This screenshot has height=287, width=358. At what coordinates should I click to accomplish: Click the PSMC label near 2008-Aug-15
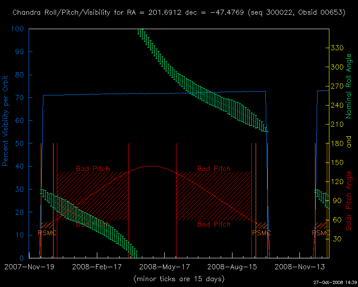pos(261,233)
